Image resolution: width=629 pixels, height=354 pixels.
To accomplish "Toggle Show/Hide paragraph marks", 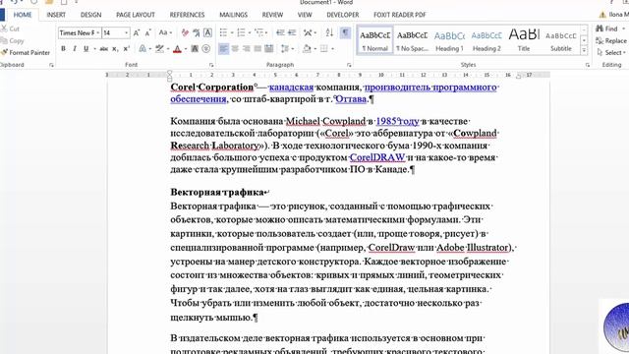I will coord(345,32).
